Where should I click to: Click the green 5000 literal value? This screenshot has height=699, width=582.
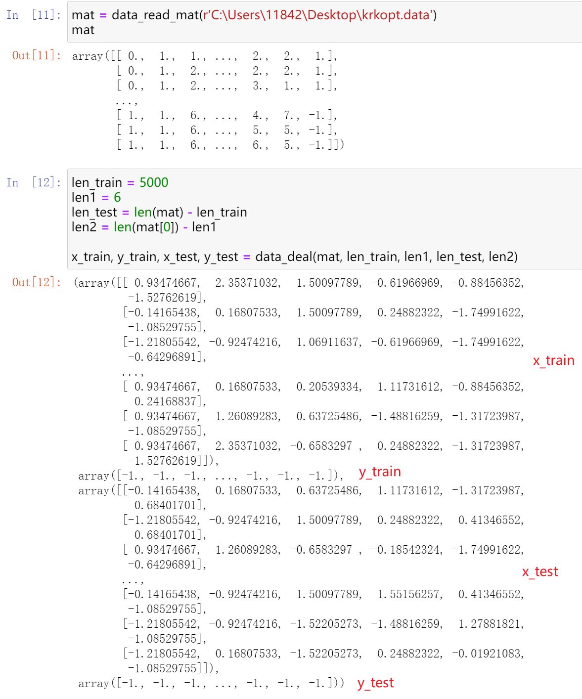click(155, 182)
